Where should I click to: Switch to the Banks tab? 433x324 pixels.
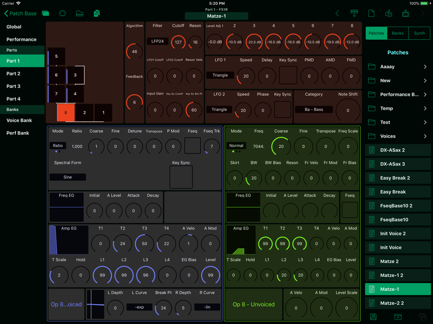(397, 33)
